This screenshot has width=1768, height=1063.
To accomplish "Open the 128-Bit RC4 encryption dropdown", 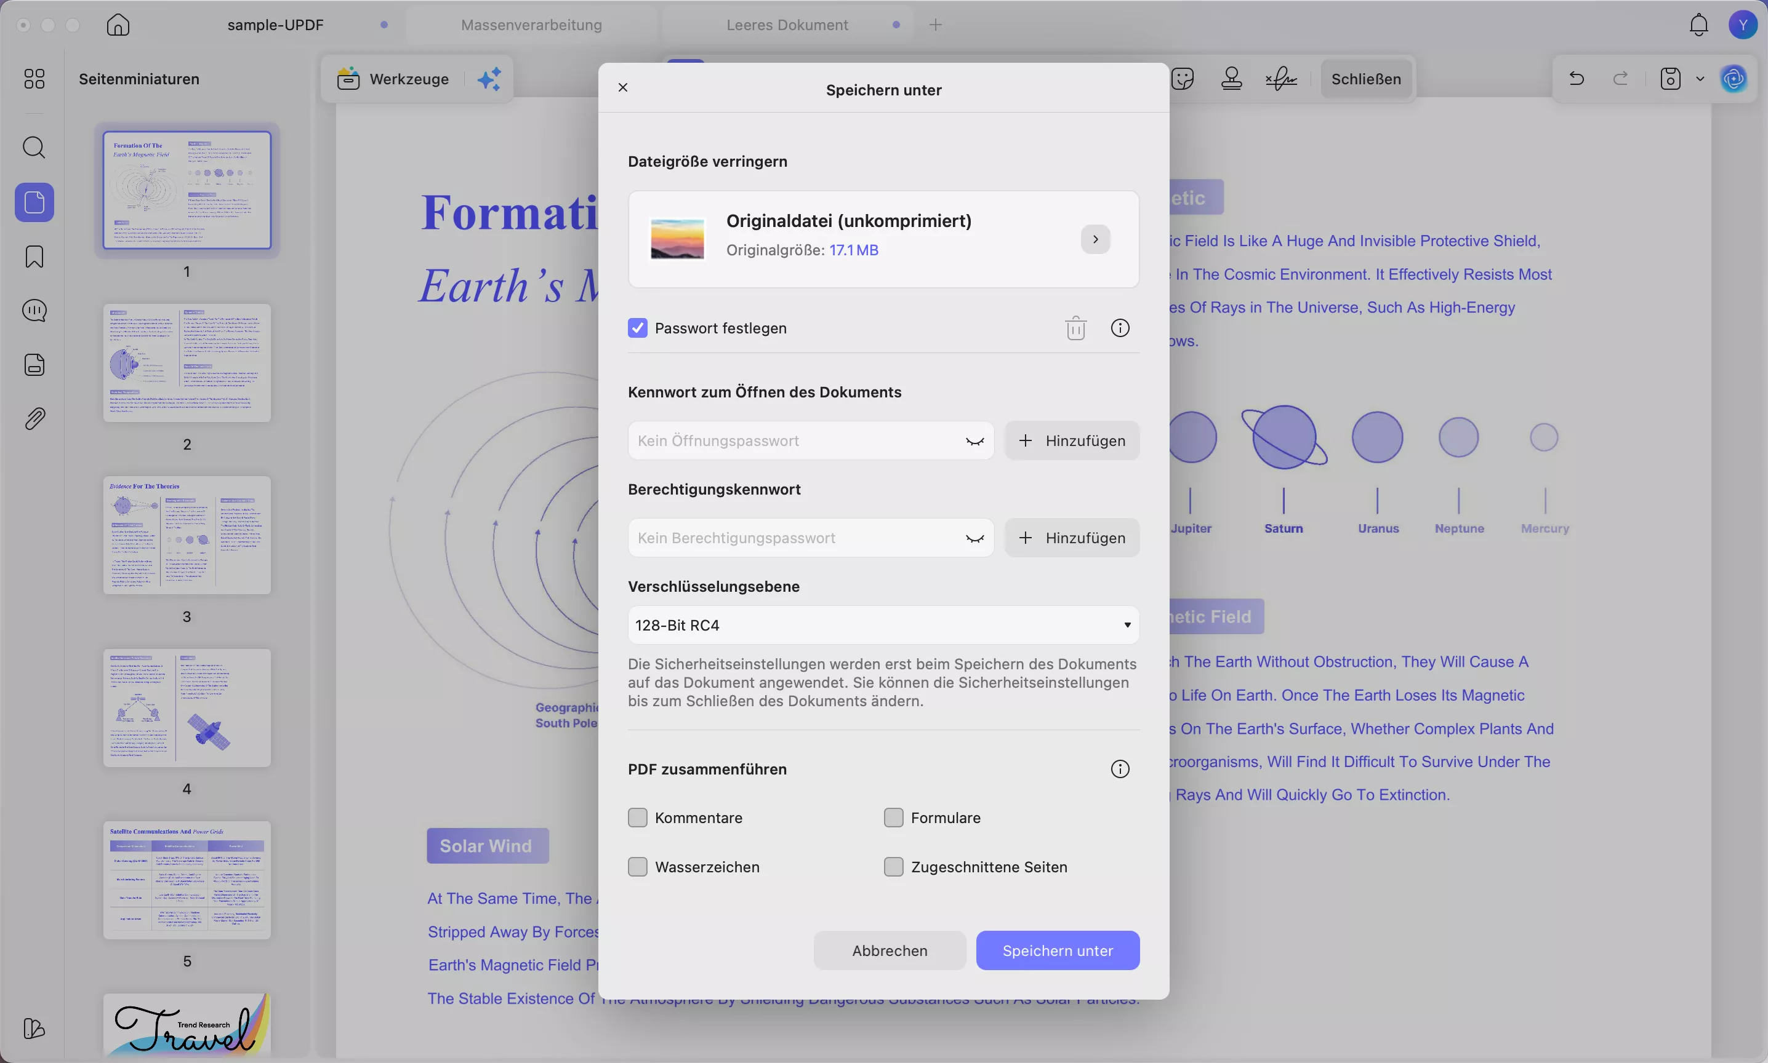I will click(882, 624).
